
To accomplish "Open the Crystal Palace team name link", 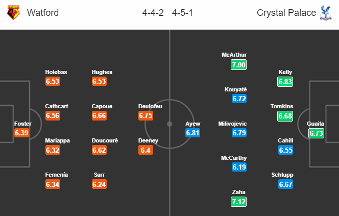I will tap(286, 13).
